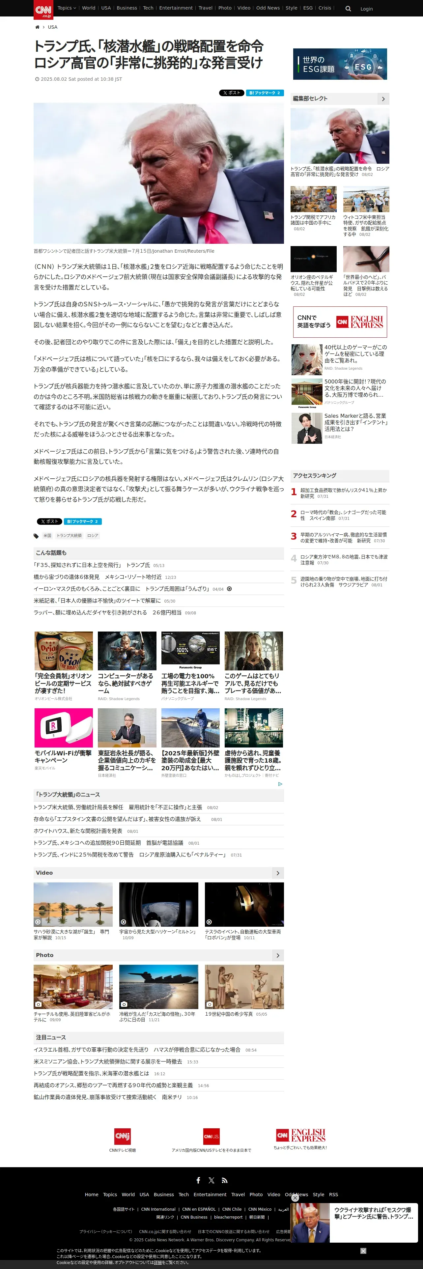Click the CNN.co.jp logo in header
This screenshot has height=1269, width=423.
(43, 9)
